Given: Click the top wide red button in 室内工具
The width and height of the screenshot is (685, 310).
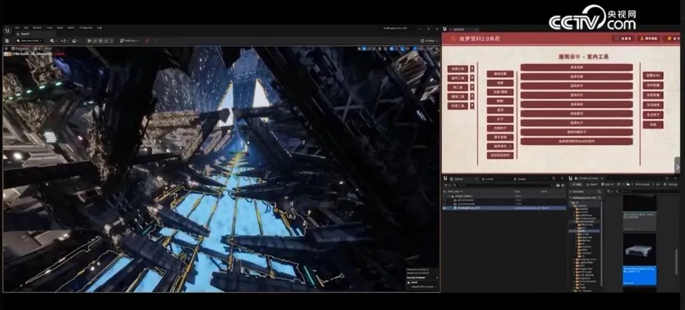Looking at the screenshot, I should pyautogui.click(x=577, y=67).
